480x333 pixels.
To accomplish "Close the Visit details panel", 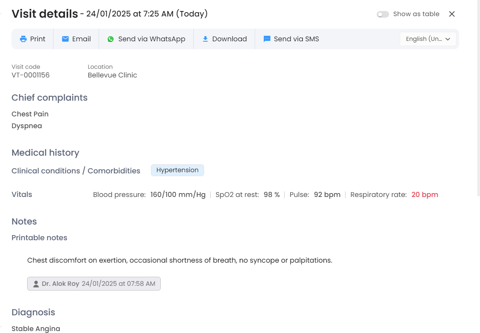I will pos(452,14).
